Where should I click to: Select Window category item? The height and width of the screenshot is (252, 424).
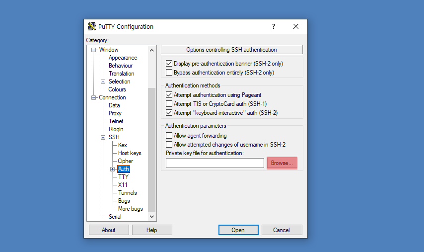click(x=109, y=50)
